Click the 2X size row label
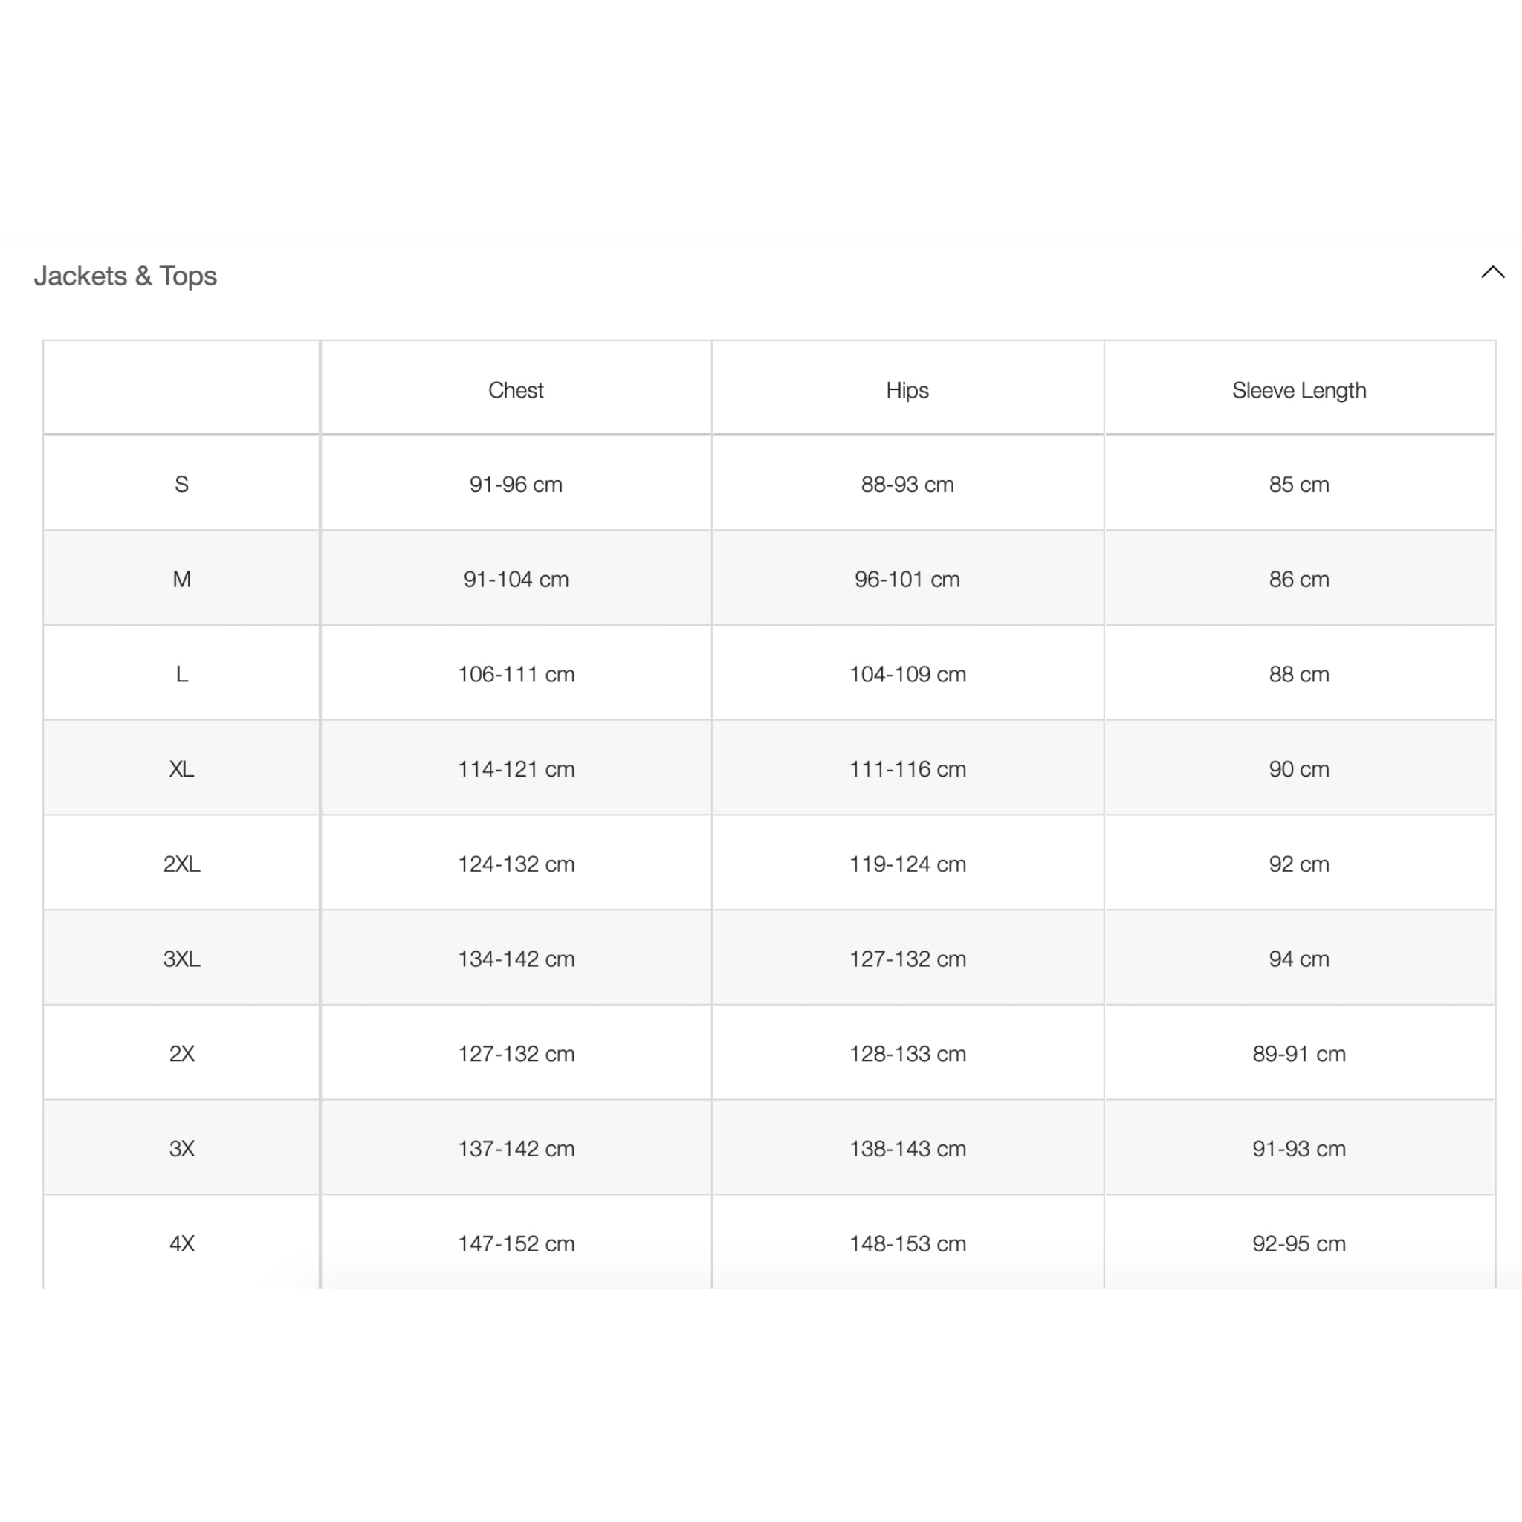Image resolution: width=1522 pixels, height=1522 pixels. click(x=182, y=1054)
